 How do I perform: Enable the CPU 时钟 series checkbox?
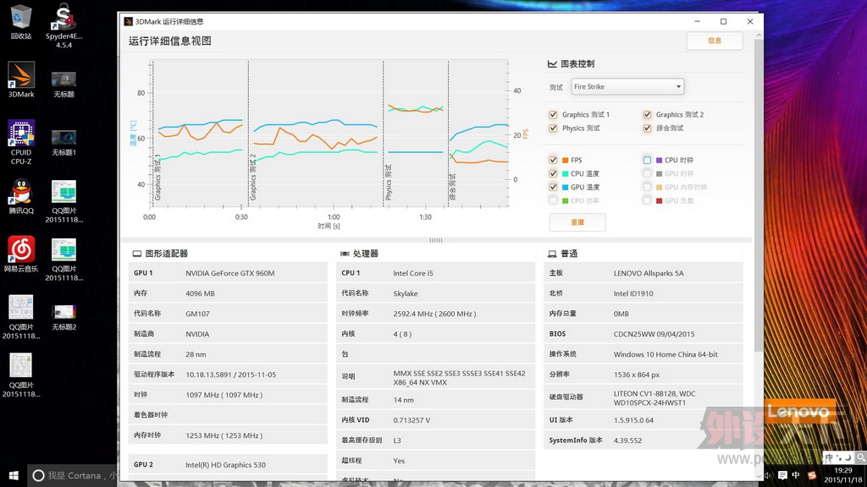click(647, 160)
